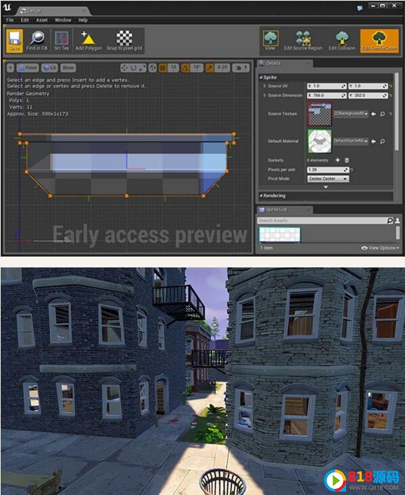This screenshot has width=405, height=495.
Task: Toggle rotation angle snapping in viewport
Action: pyautogui.click(x=185, y=68)
